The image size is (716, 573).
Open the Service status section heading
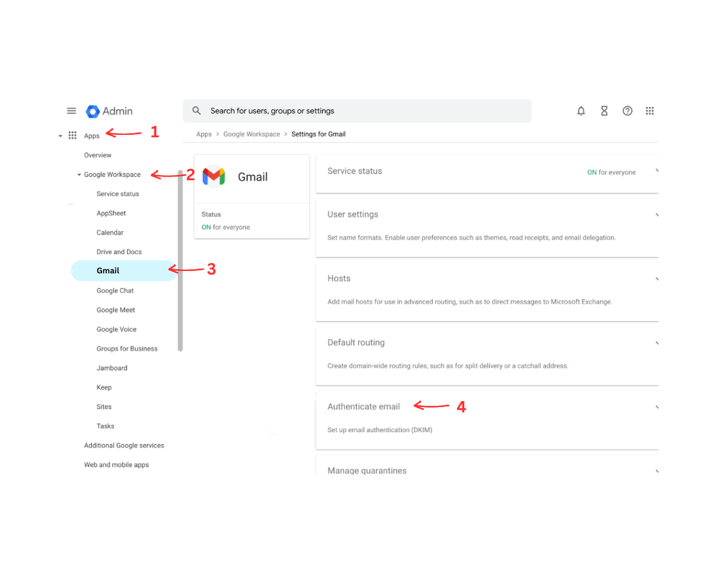(354, 171)
